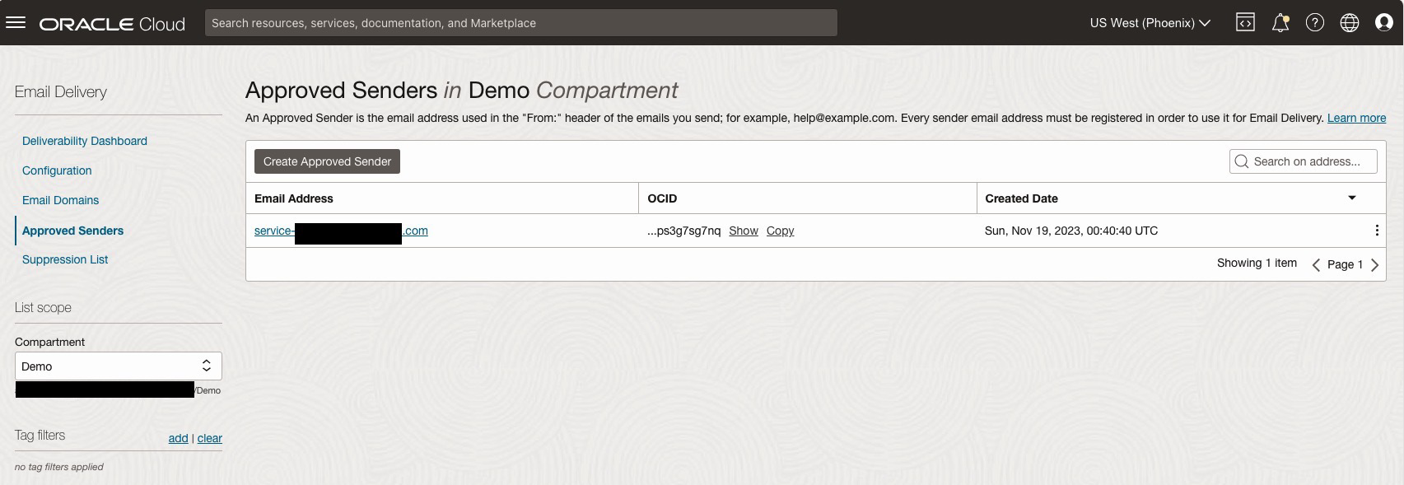
Task: Select the OCID text ...ps3g7sg7nq
Action: coord(683,231)
